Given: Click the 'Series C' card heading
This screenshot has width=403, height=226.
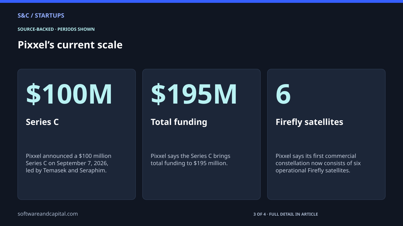Looking at the screenshot, I should coord(42,122).
